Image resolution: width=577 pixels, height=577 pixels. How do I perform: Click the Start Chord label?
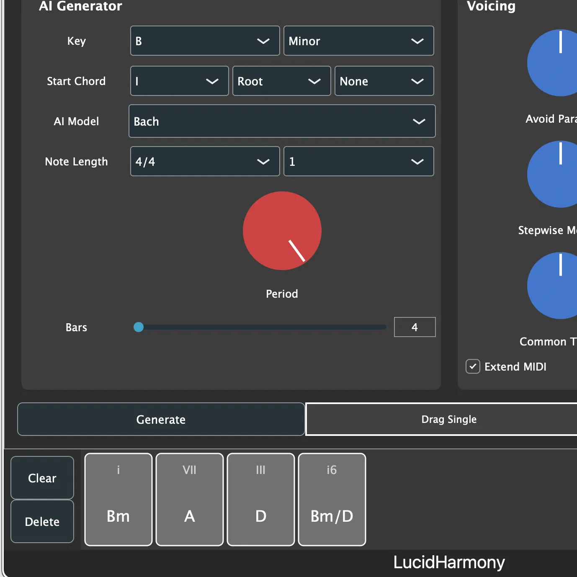[76, 81]
